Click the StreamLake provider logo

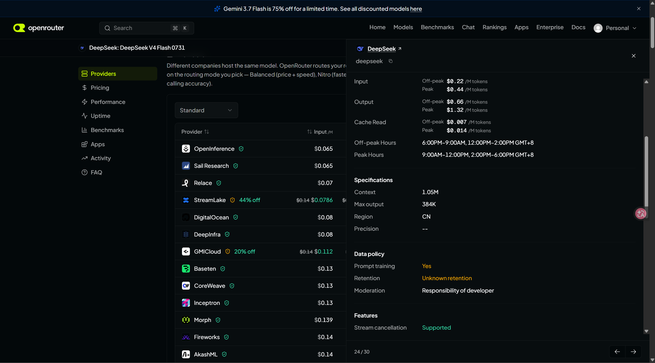pyautogui.click(x=186, y=200)
